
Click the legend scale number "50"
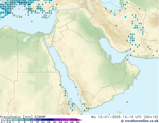78,122
